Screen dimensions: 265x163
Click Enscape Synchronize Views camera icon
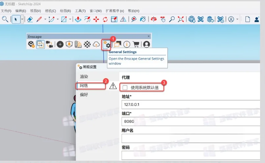[49, 44]
